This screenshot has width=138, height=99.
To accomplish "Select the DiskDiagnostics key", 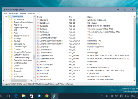I will [x=20, y=63].
